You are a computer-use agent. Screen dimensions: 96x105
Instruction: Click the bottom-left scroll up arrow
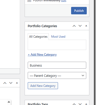[9, 102]
